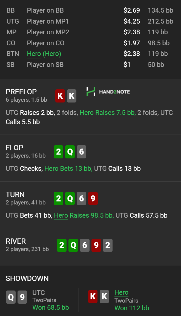Click the Hero link in preflop action
Screen dimensions: 181x316
(87, 113)
